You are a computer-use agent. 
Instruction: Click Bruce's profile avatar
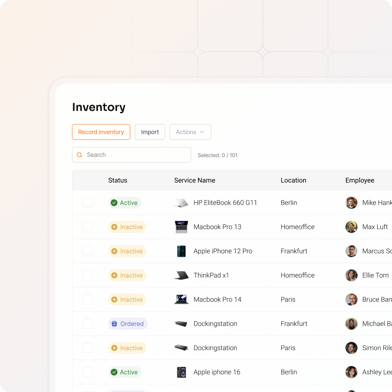click(x=351, y=300)
